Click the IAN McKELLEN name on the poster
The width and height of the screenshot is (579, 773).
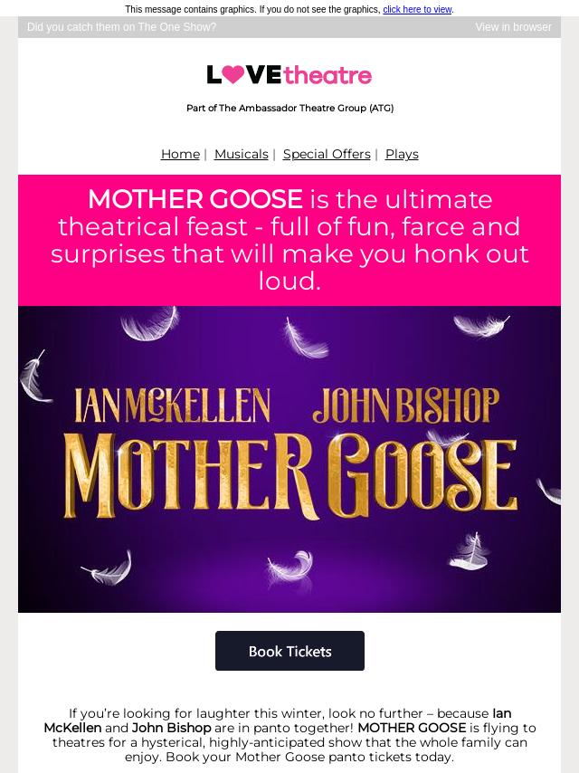172,406
